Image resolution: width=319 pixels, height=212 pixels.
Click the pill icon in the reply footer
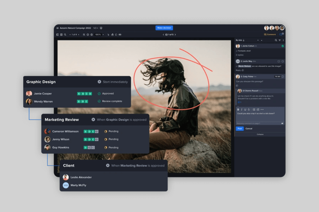(x=282, y=123)
